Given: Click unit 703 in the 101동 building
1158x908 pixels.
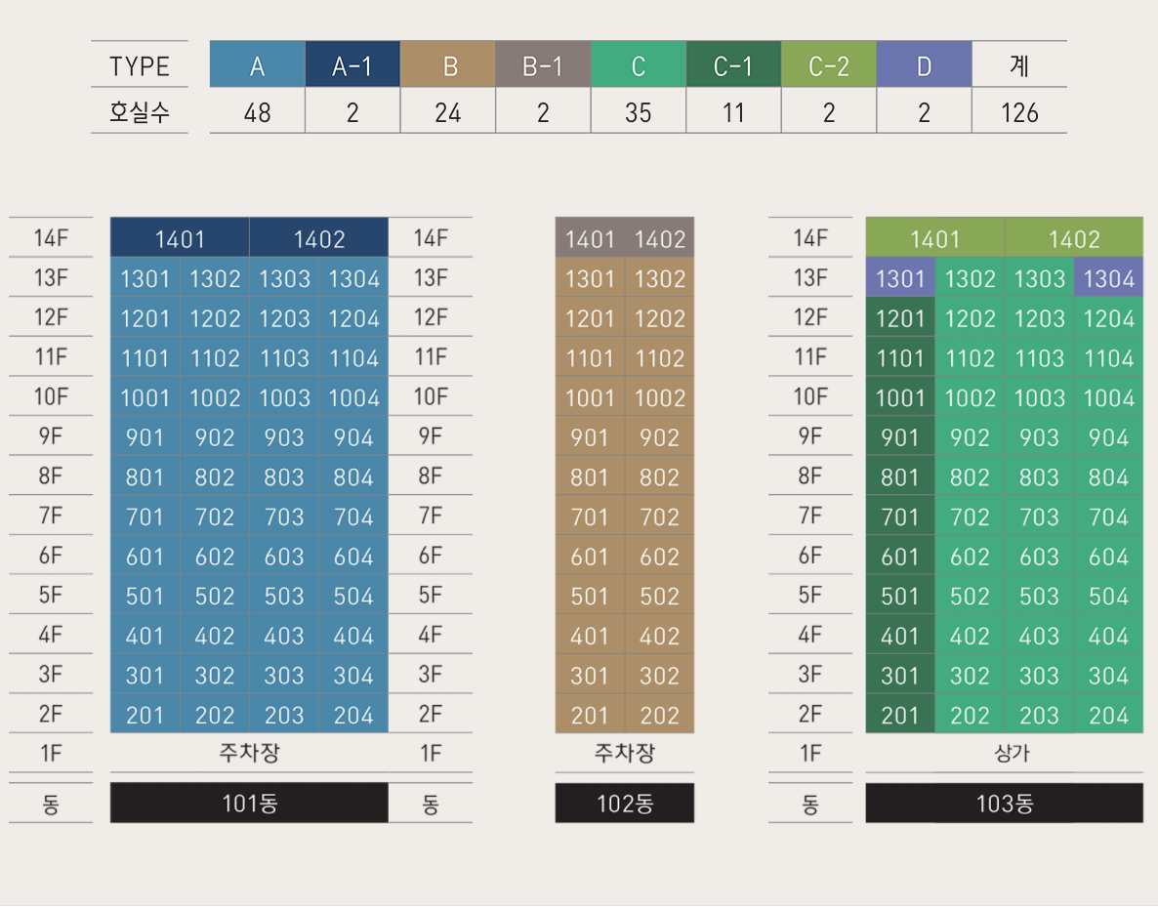Looking at the screenshot, I should tap(284, 517).
